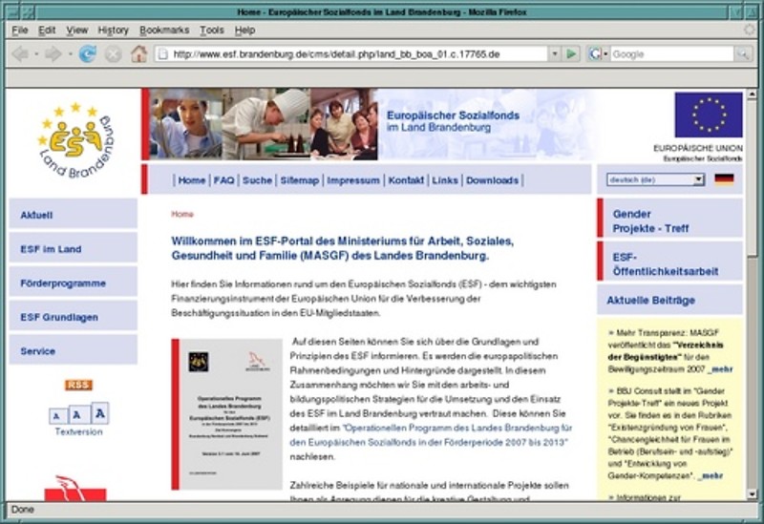Image resolution: width=764 pixels, height=524 pixels.
Task: Select the medium font size A icon
Action: click(77, 415)
